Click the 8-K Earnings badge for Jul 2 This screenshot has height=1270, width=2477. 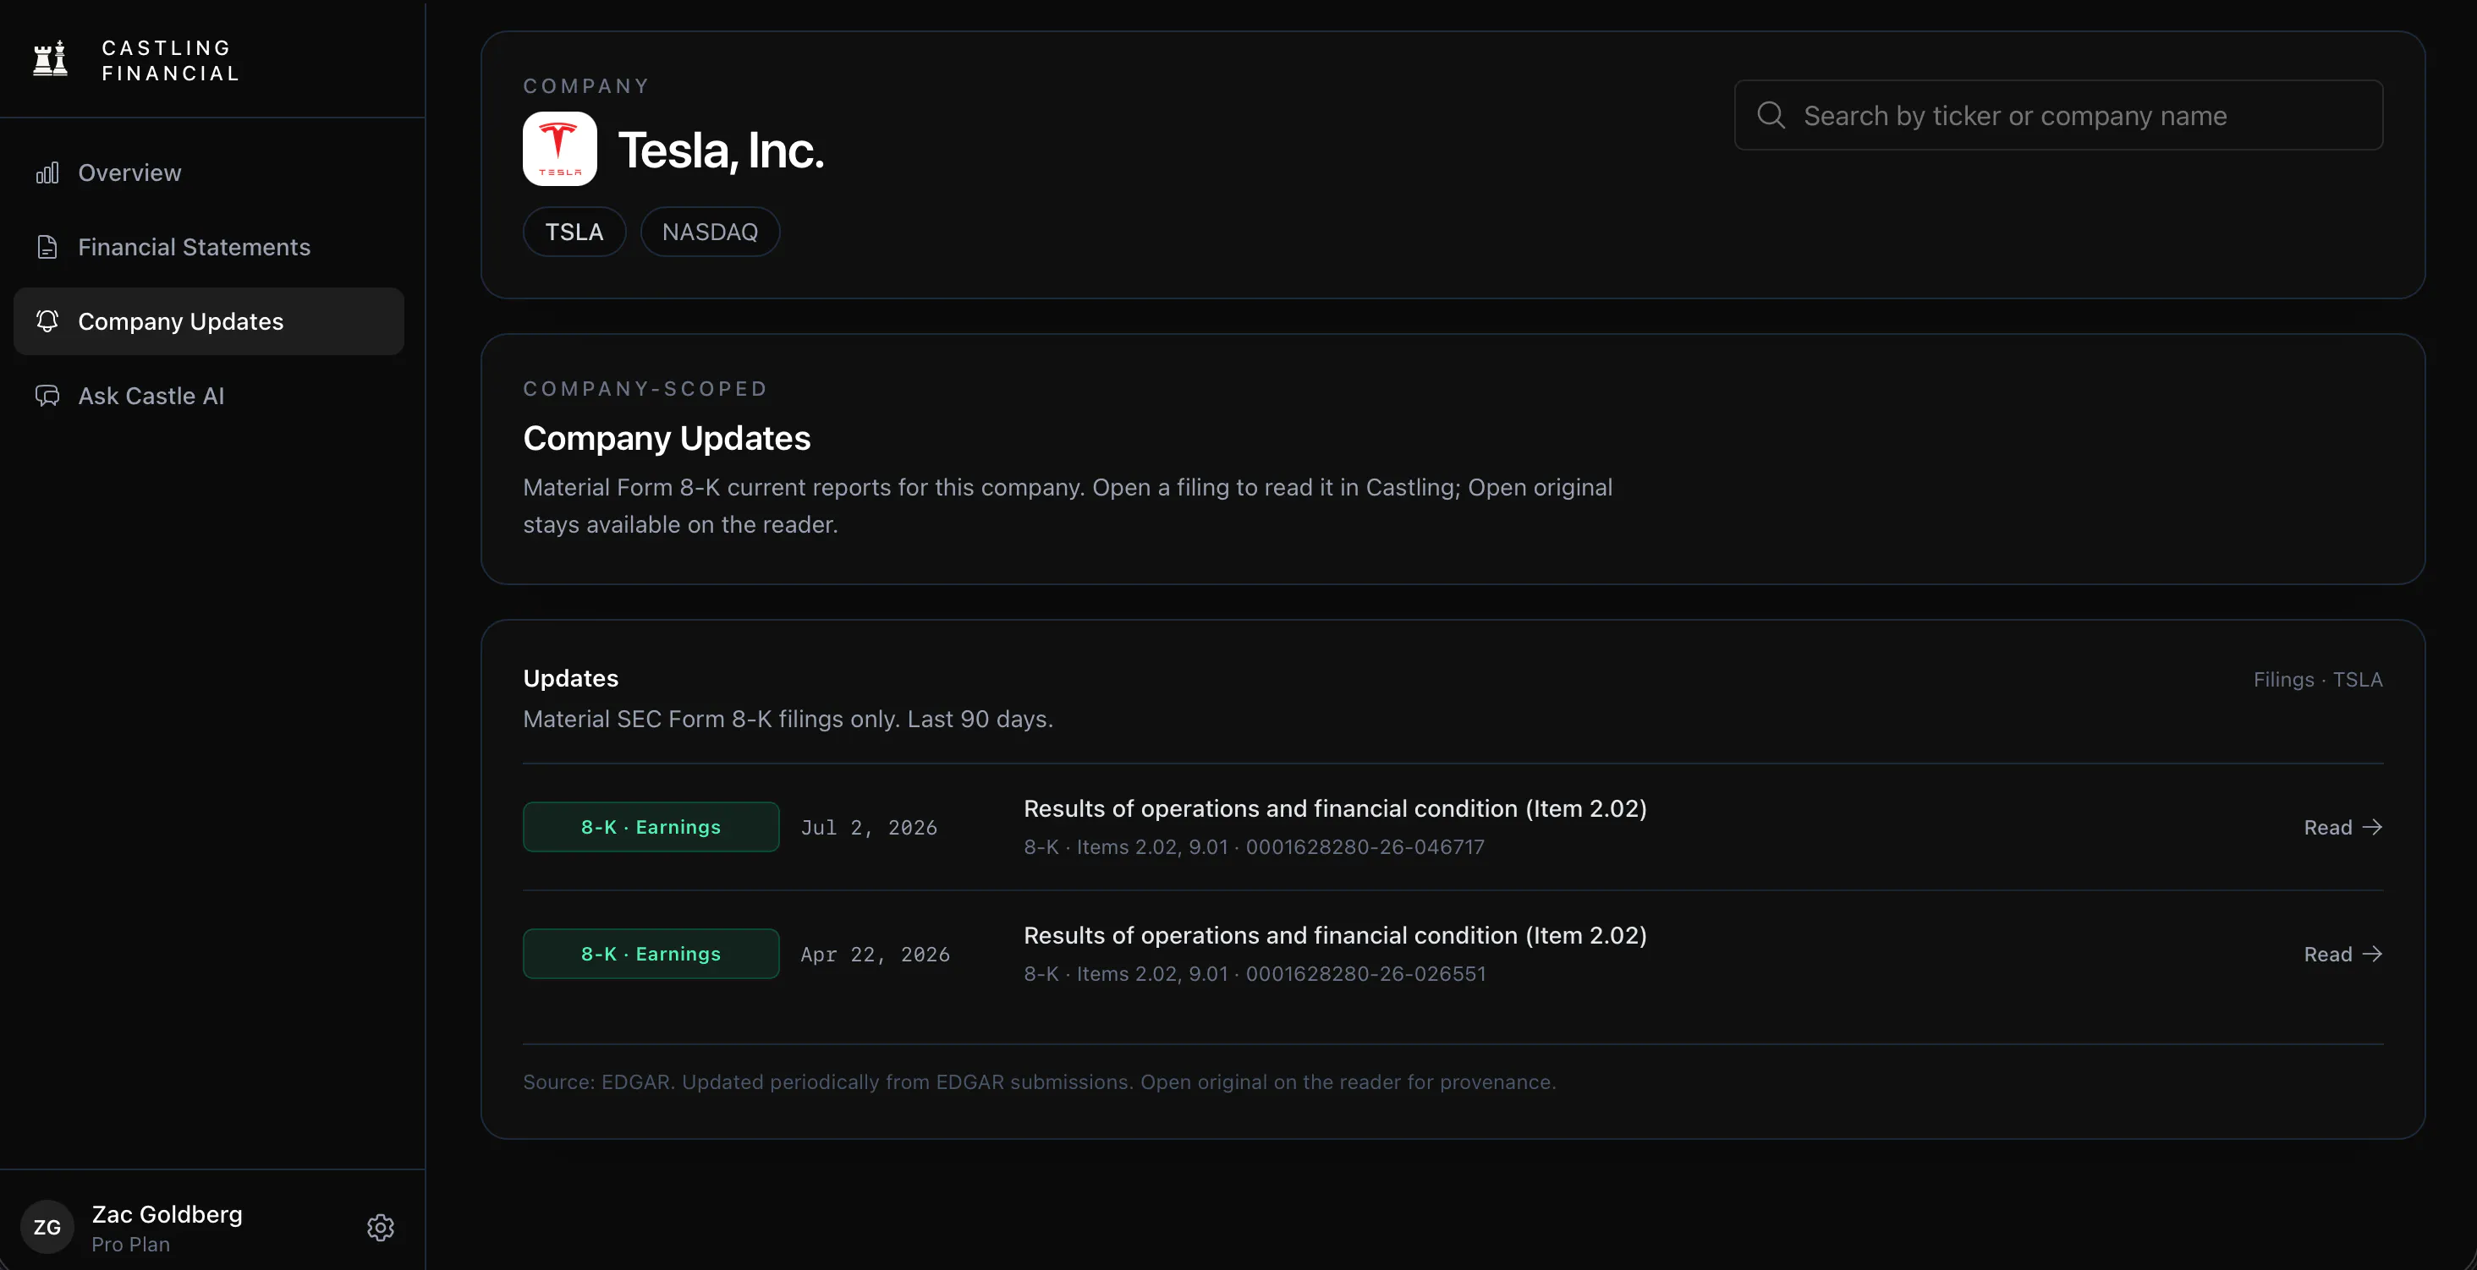651,827
